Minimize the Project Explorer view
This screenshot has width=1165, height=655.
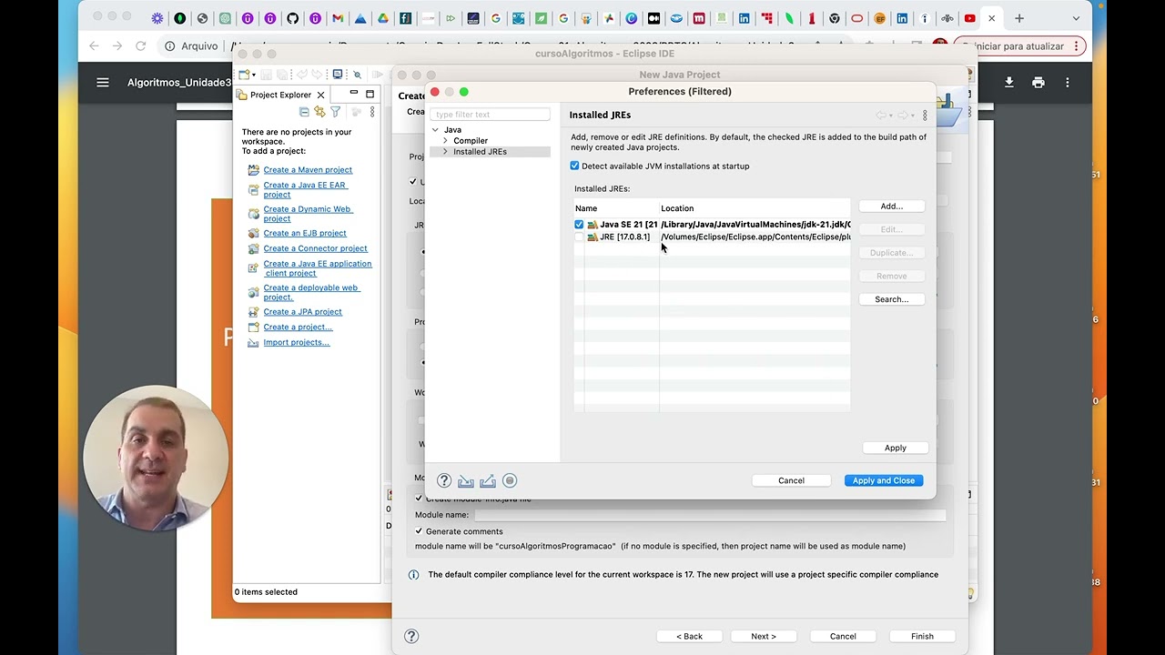tap(354, 94)
